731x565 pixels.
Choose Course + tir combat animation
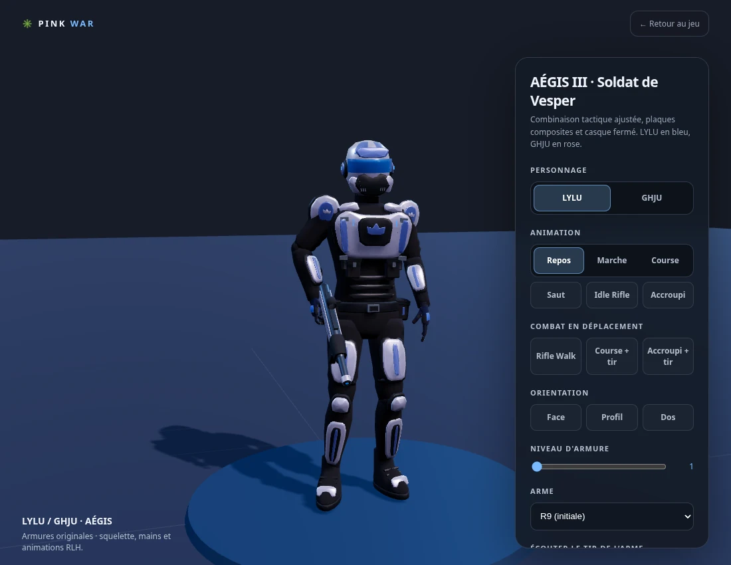(x=611, y=356)
